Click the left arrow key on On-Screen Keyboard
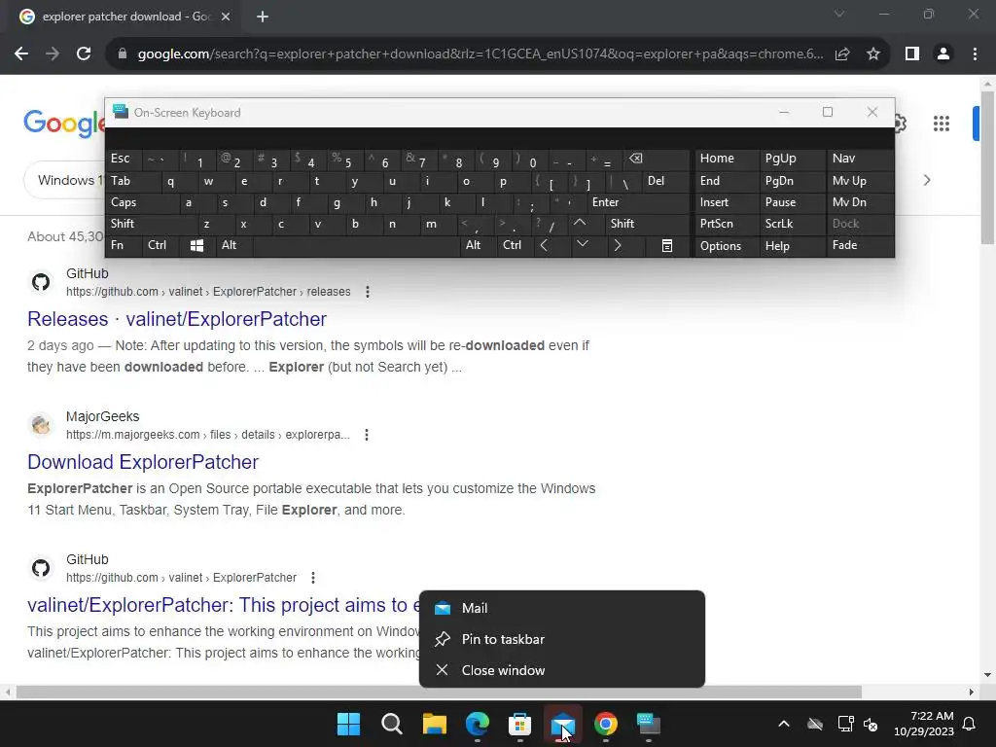Screen dimensions: 996x747 (544, 245)
